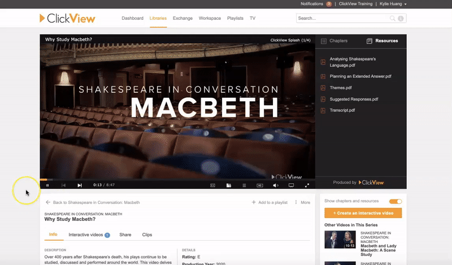Click the ClickView Splash (1/4) label
Viewport: 452px width, 265px height.
[290, 40]
